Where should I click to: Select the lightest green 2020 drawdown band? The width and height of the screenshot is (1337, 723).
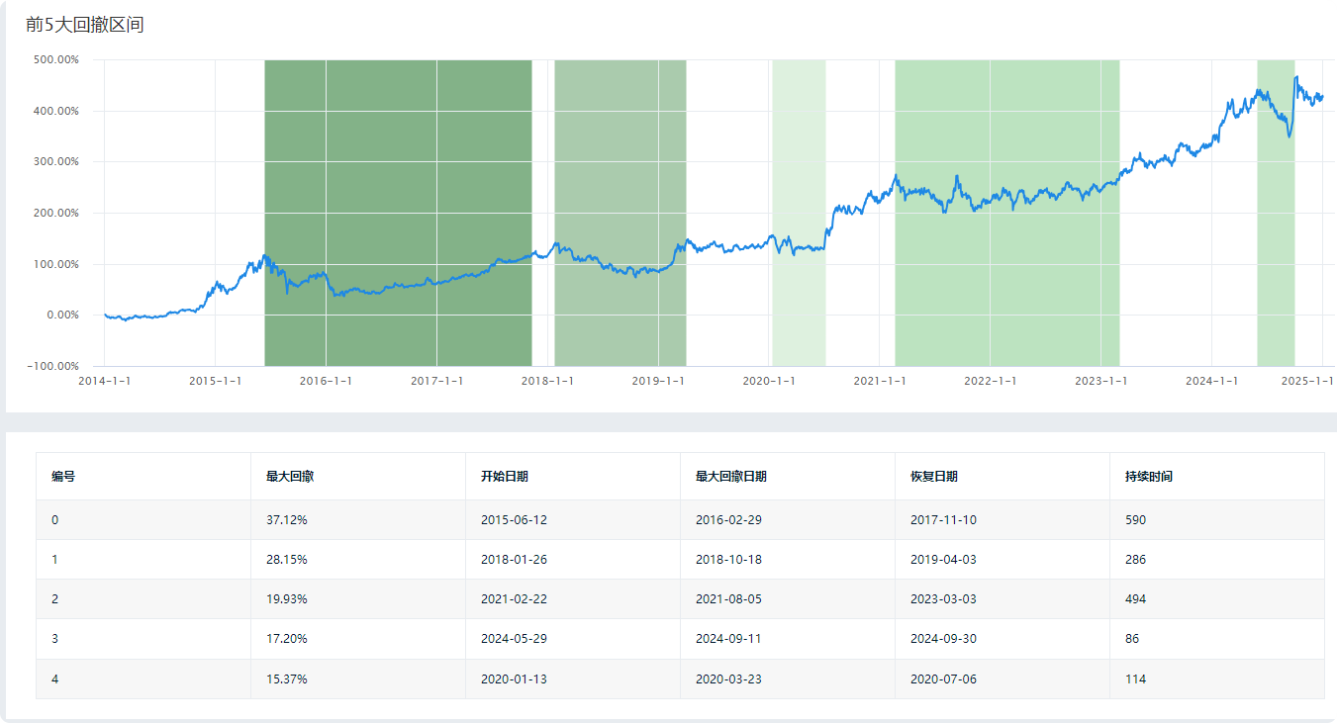click(799, 158)
